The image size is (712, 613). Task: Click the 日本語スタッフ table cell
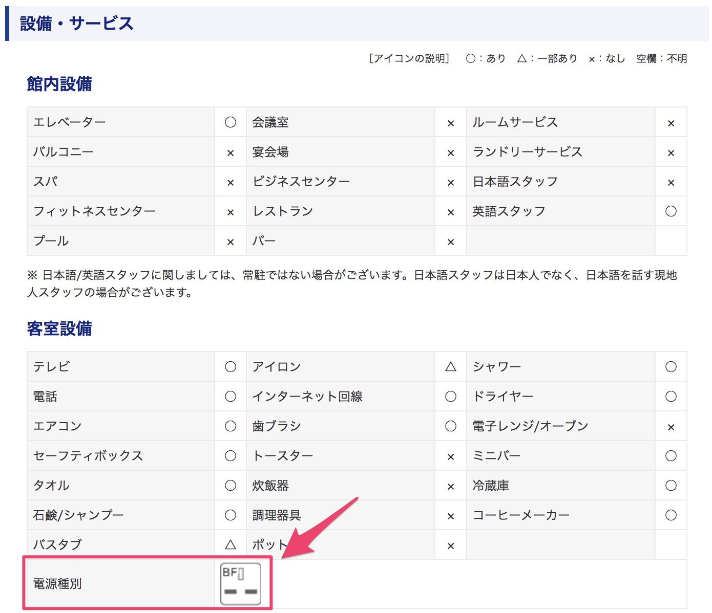515,182
